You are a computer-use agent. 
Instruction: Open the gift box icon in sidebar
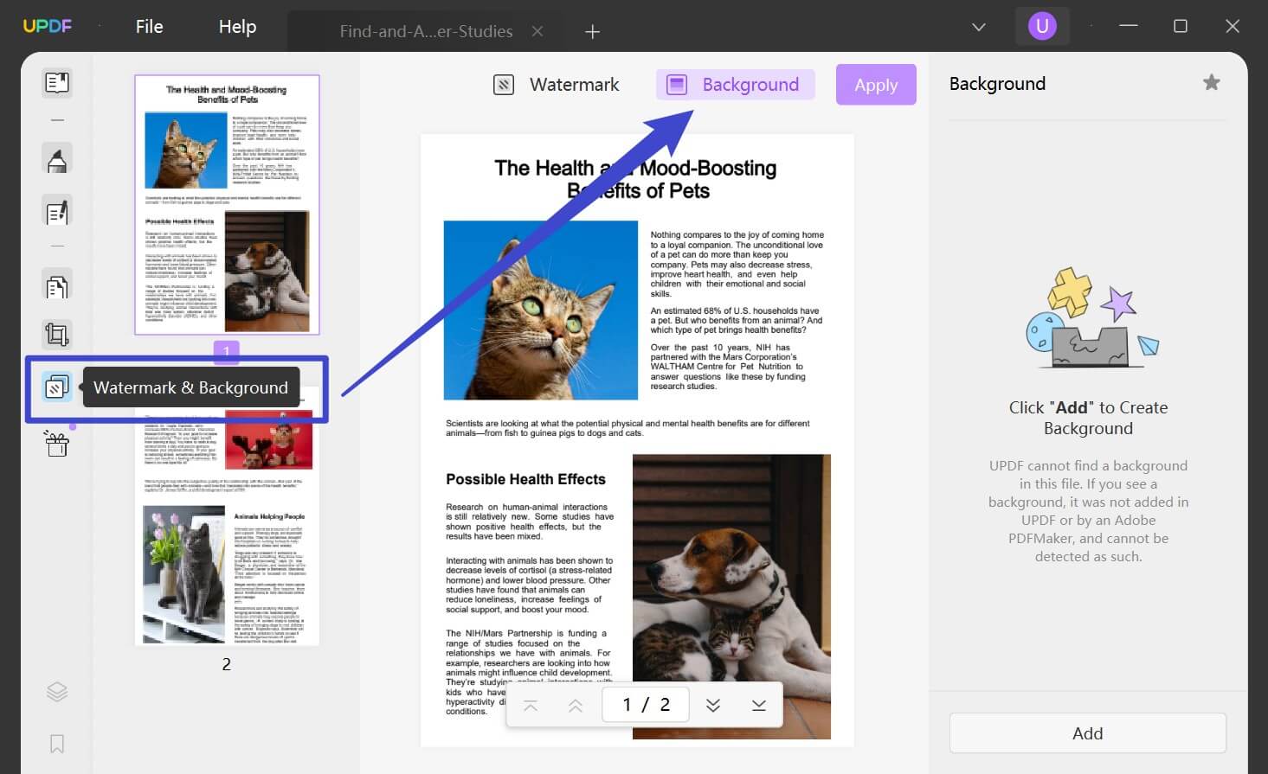[x=57, y=444]
